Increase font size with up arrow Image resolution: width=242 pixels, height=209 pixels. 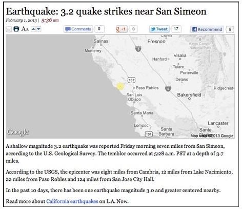33,29
